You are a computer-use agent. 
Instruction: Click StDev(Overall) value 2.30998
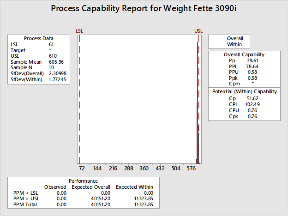point(58,74)
